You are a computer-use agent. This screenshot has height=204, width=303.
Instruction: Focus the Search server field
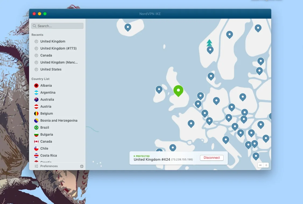tap(57, 26)
